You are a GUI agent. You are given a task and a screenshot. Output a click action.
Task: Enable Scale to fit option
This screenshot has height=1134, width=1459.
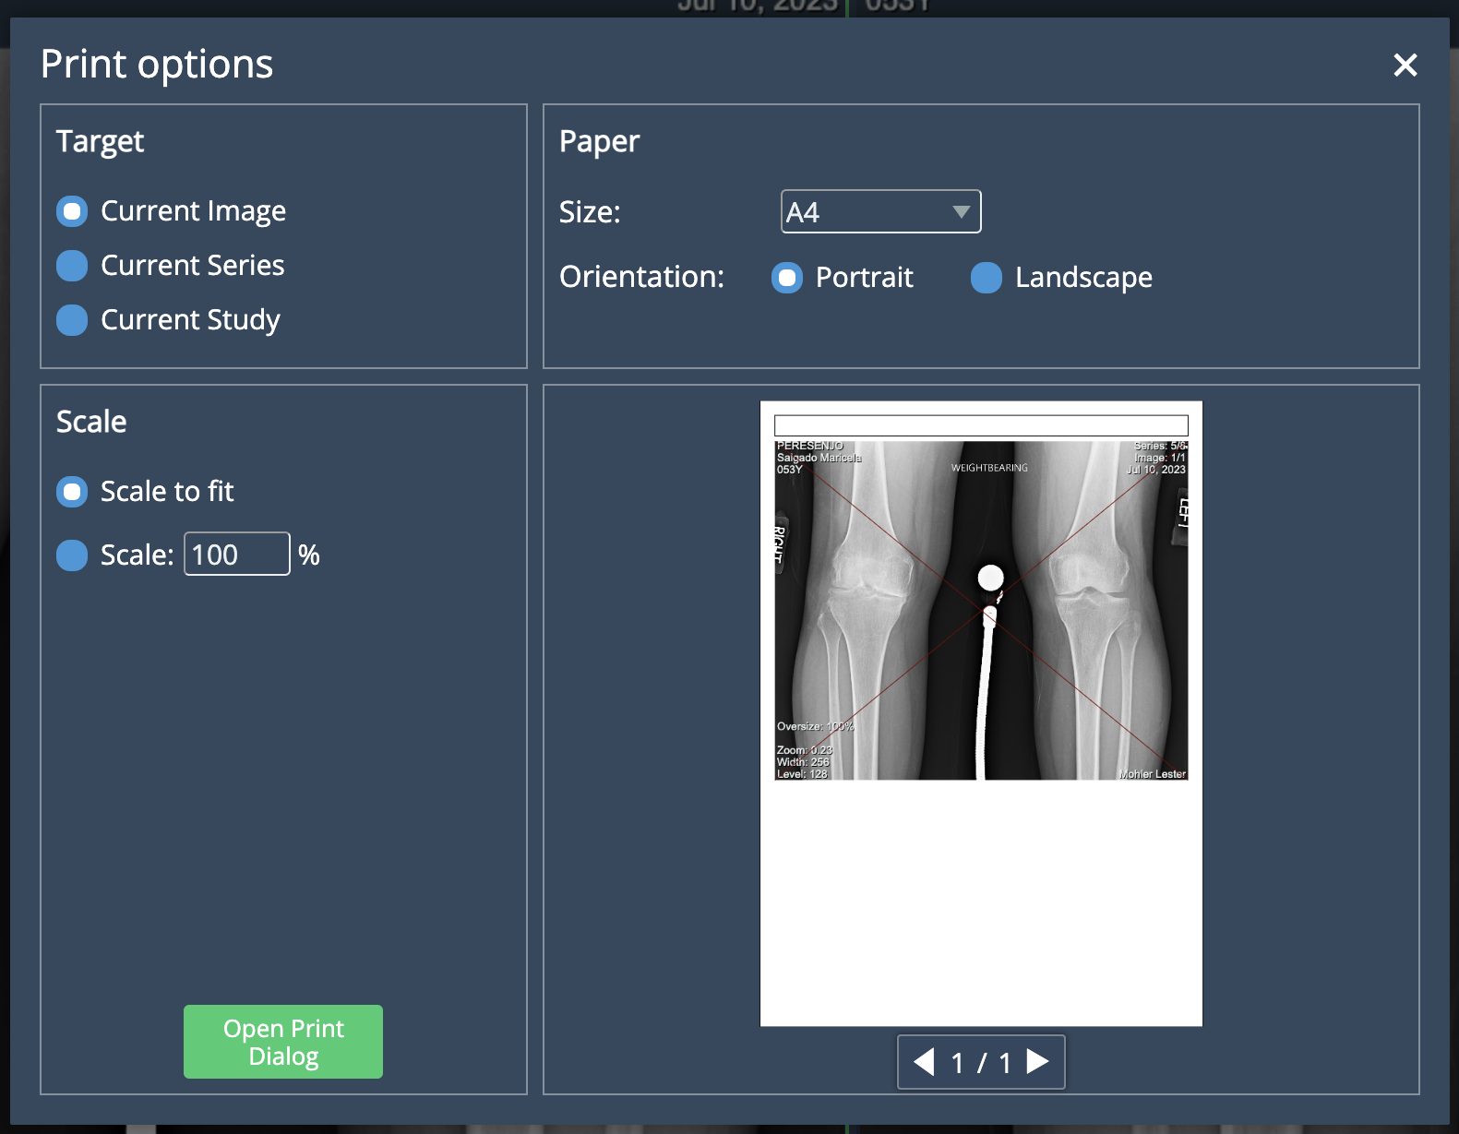[x=72, y=492]
